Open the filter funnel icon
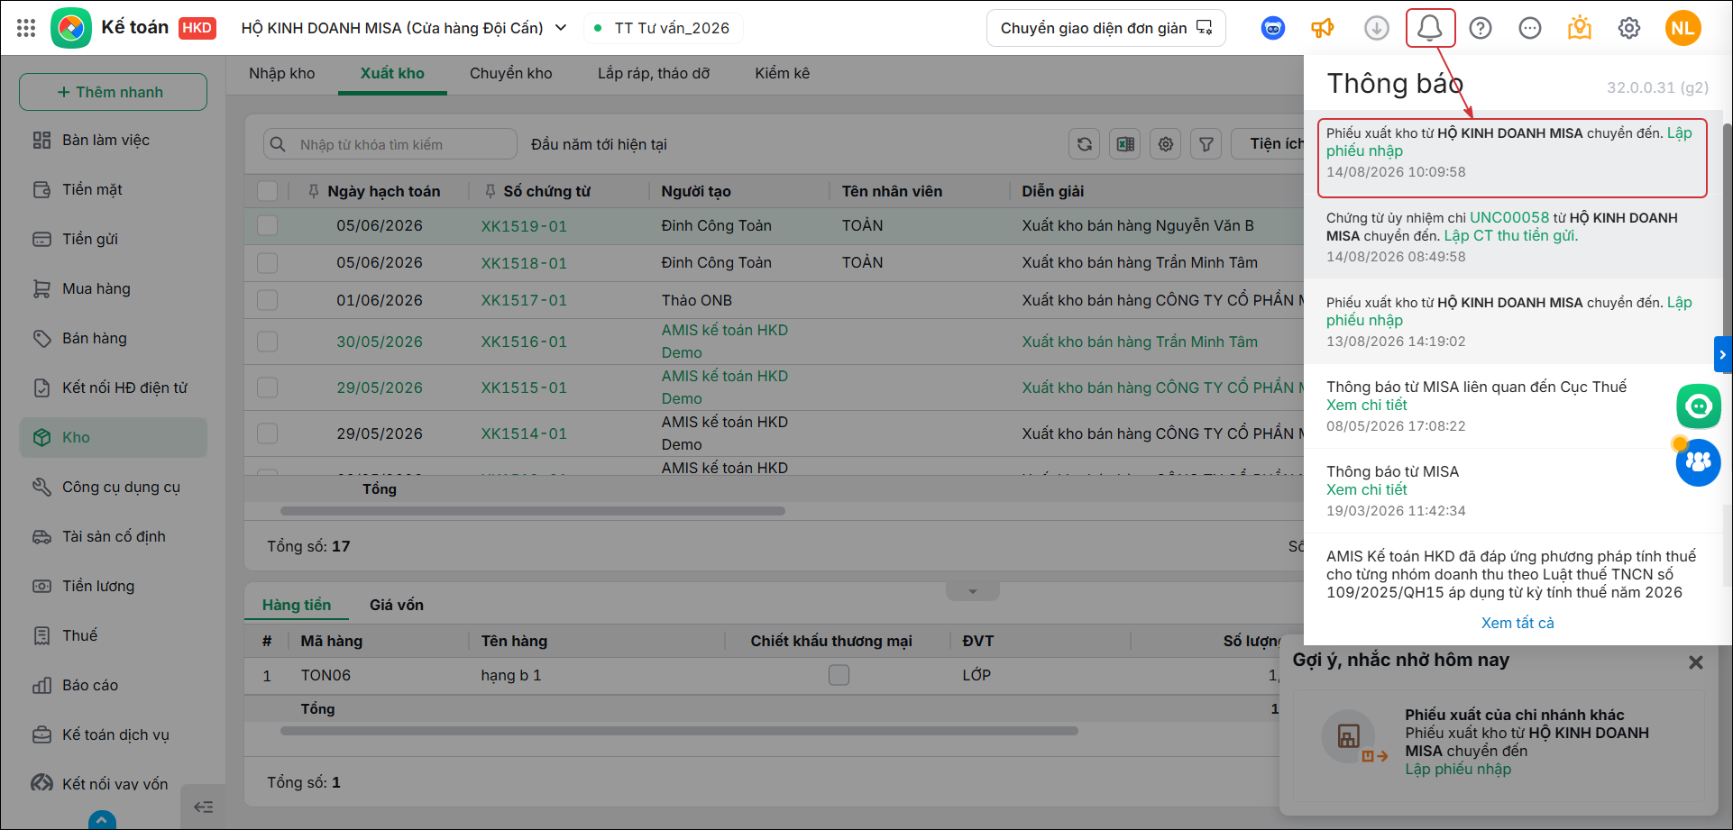This screenshot has height=830, width=1733. click(x=1206, y=144)
